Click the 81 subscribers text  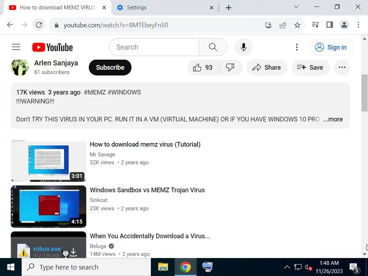tap(52, 72)
